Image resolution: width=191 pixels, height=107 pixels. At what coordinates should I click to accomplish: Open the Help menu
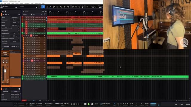[43, 3]
